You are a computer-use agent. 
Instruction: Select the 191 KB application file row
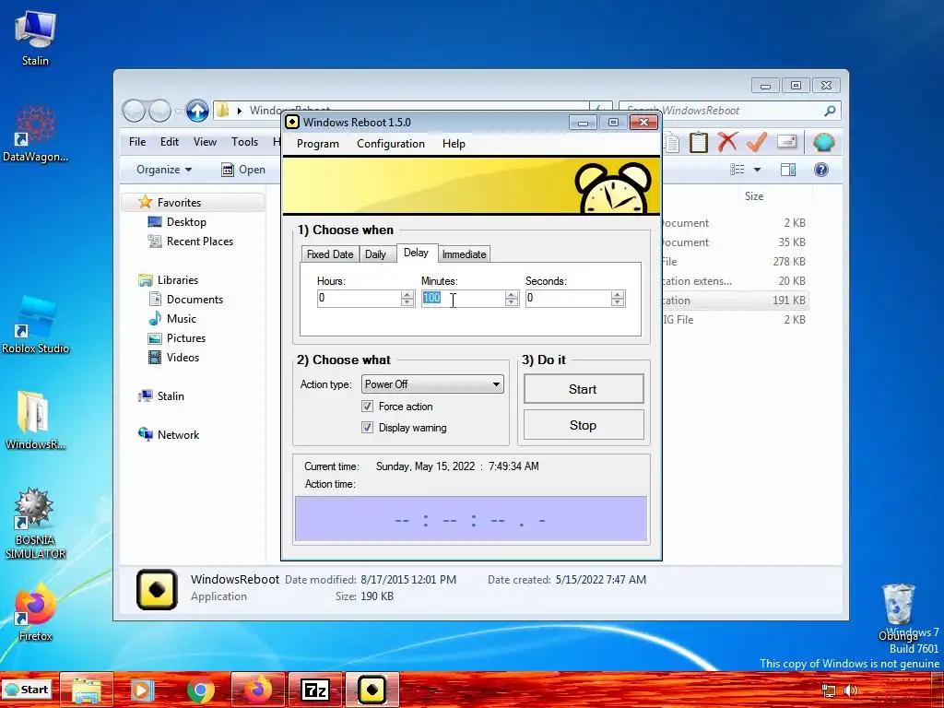click(735, 301)
